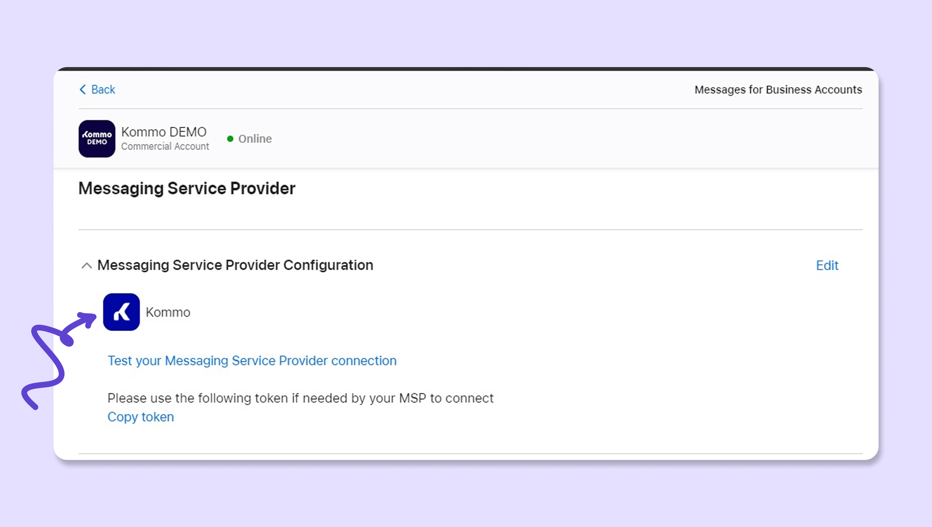Click the token instruction text about MSP
932x527 pixels.
[301, 398]
